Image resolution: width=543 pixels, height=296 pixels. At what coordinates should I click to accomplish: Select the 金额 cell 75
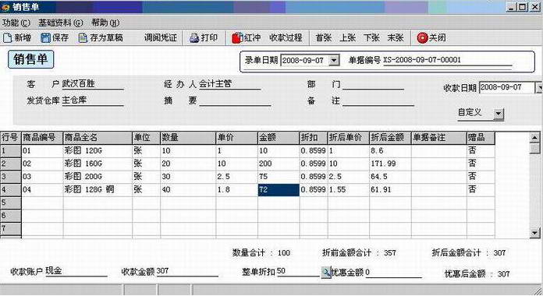[x=279, y=177]
